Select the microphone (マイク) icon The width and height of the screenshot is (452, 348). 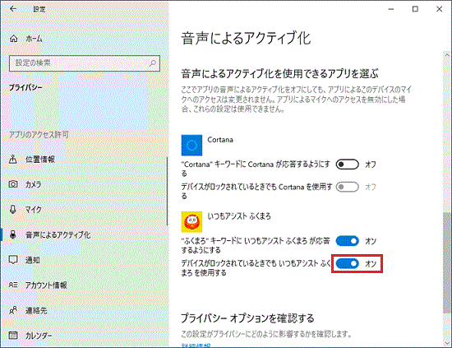[x=13, y=209]
